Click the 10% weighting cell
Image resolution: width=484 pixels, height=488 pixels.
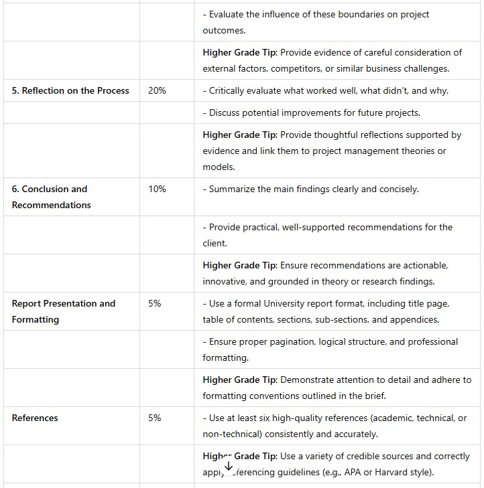(x=157, y=189)
